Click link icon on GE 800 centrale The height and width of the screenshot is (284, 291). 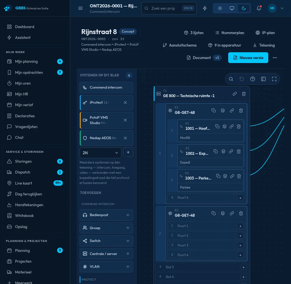[x=234, y=94]
